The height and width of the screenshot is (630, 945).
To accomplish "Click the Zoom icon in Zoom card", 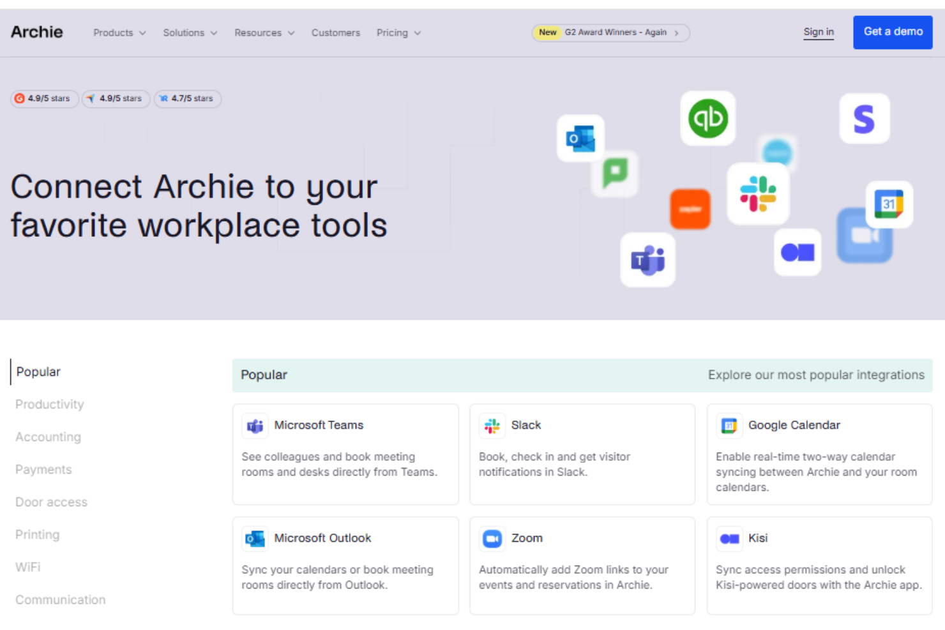I will (492, 539).
